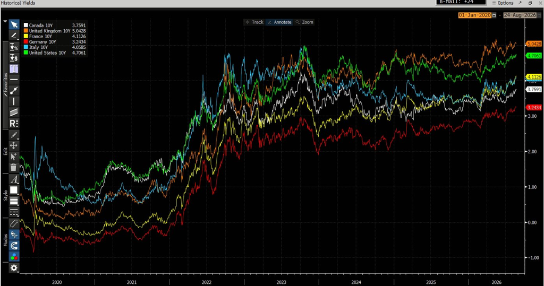This screenshot has width=544, height=286.
Task: Click the green United States legend swatch
Action: point(25,53)
